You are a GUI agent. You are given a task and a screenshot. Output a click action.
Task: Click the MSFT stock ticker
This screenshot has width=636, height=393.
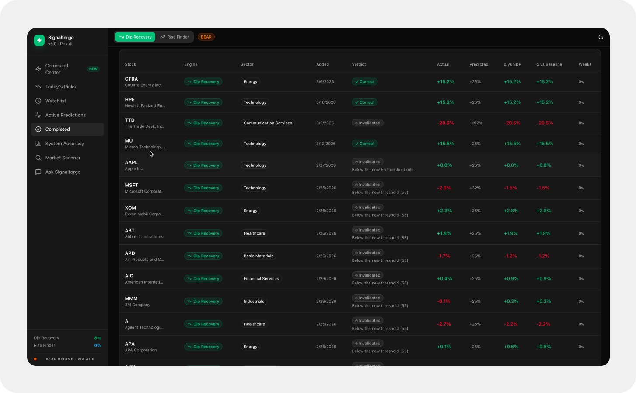point(131,185)
